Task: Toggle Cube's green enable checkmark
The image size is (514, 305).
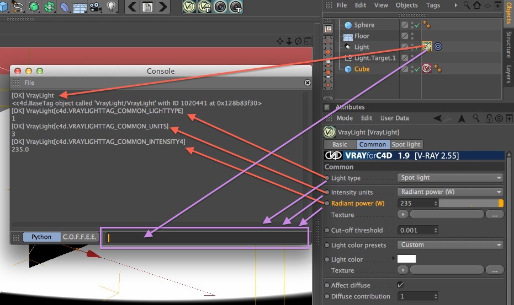Action: click(417, 69)
